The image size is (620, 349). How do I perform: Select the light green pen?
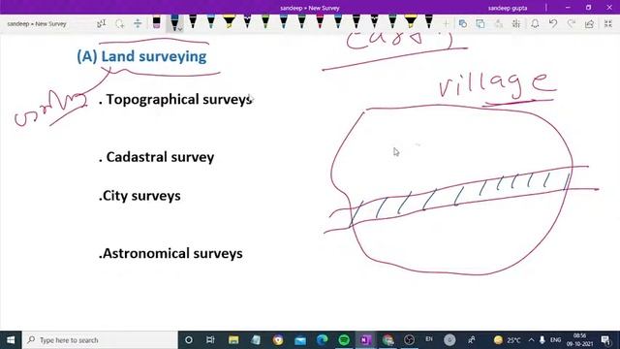coord(265,21)
